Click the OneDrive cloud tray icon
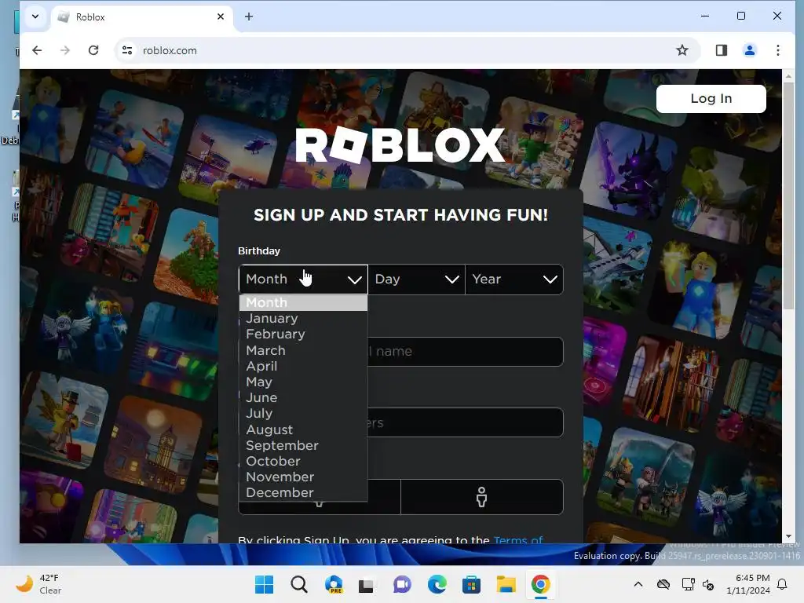This screenshot has height=603, width=804. tap(663, 584)
